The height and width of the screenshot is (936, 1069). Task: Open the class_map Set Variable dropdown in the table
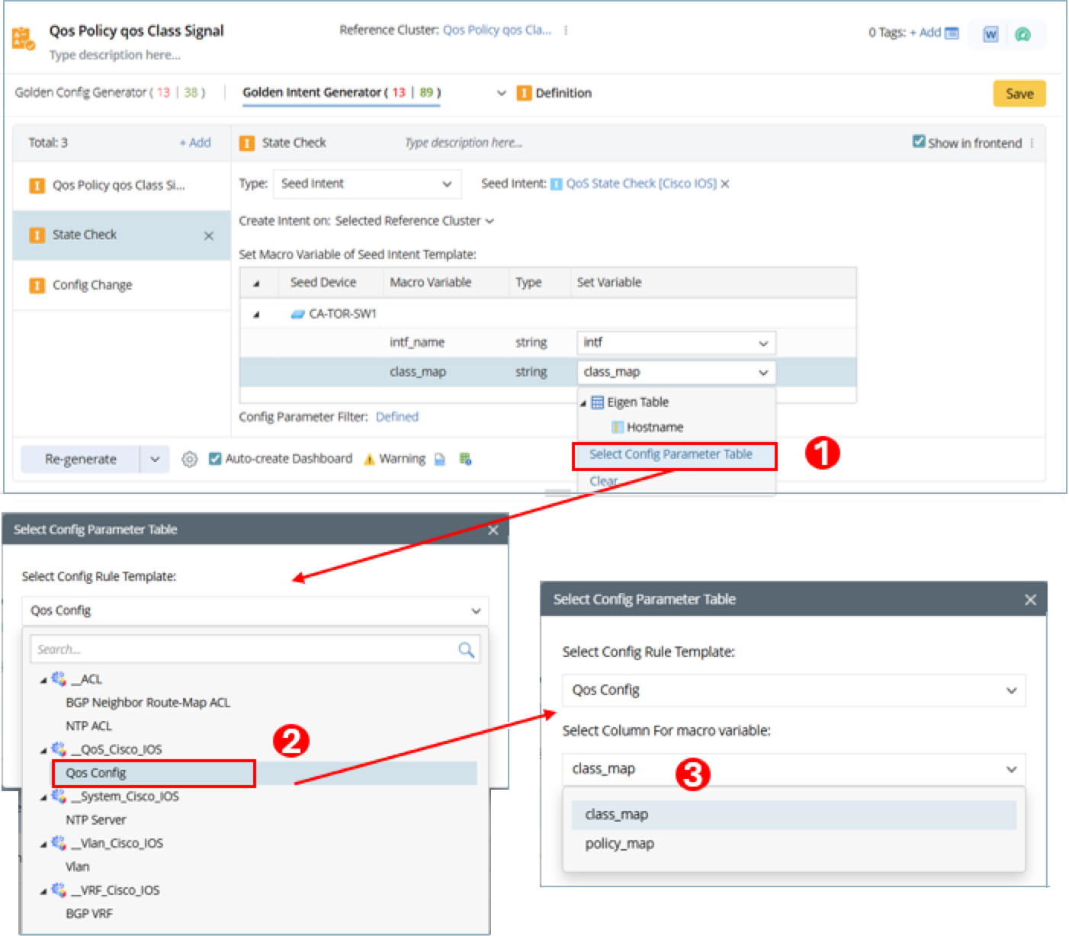[x=676, y=373]
